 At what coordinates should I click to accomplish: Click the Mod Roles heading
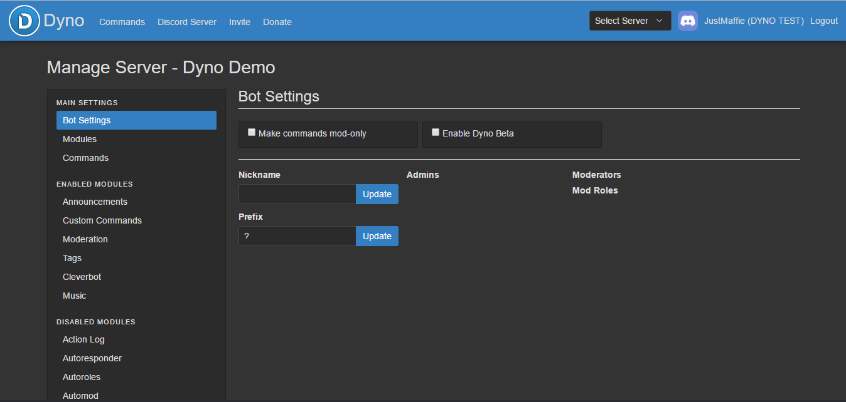(595, 190)
